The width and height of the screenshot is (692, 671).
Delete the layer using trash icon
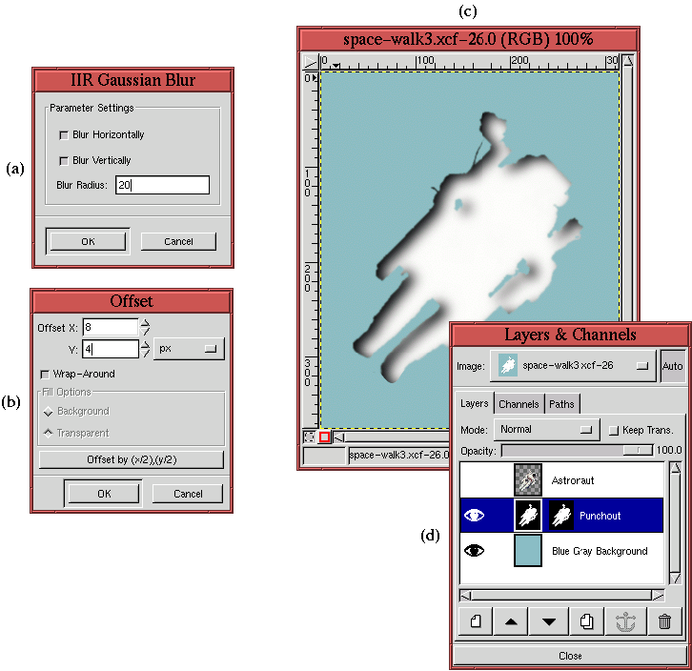[664, 622]
